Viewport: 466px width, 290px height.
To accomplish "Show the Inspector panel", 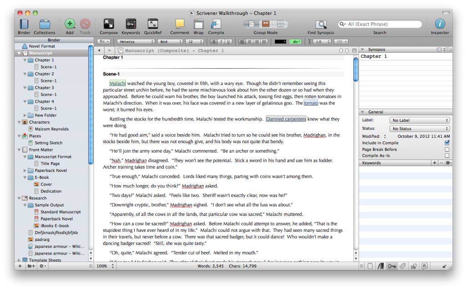I will tap(440, 24).
